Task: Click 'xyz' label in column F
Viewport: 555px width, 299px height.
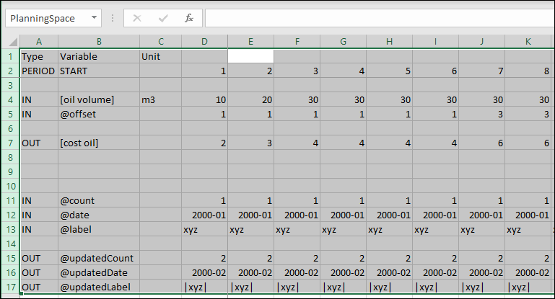Action: click(297, 230)
